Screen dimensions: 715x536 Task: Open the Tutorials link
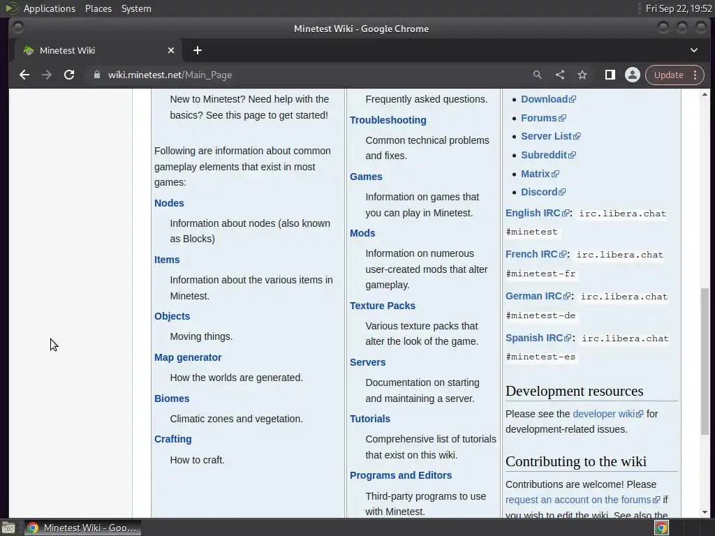point(370,419)
